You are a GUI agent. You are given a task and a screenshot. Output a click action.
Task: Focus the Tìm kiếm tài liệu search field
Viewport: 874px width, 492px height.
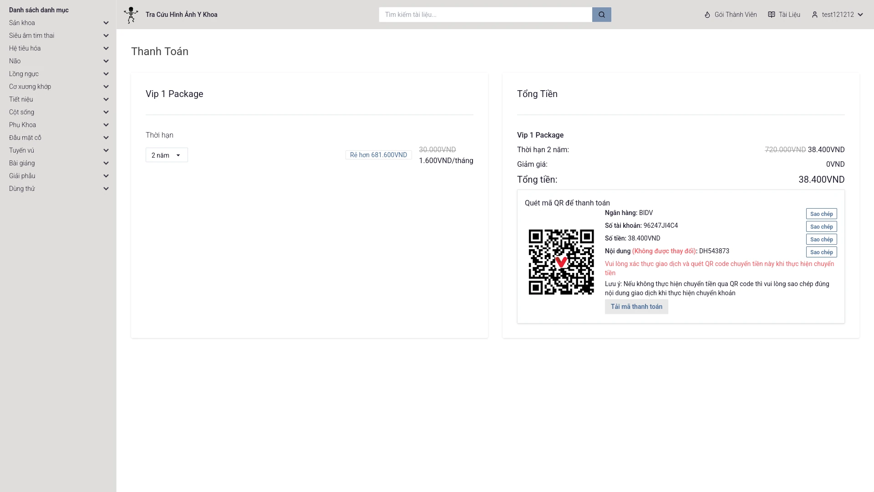(x=485, y=15)
